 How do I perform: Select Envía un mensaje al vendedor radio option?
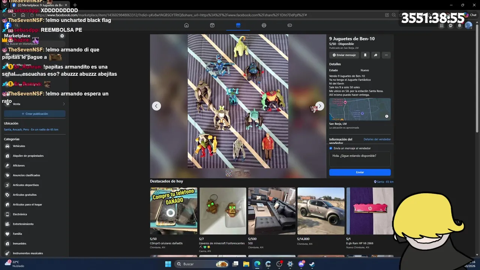pos(331,148)
